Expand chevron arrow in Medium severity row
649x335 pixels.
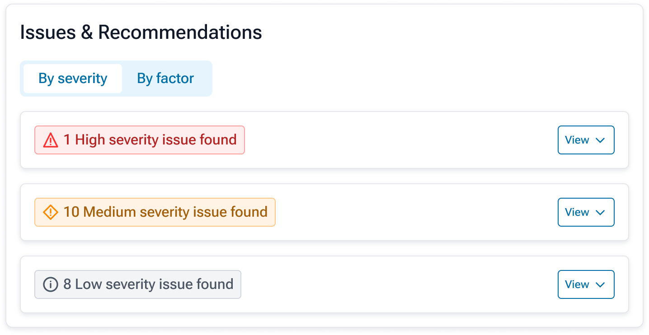click(x=600, y=213)
